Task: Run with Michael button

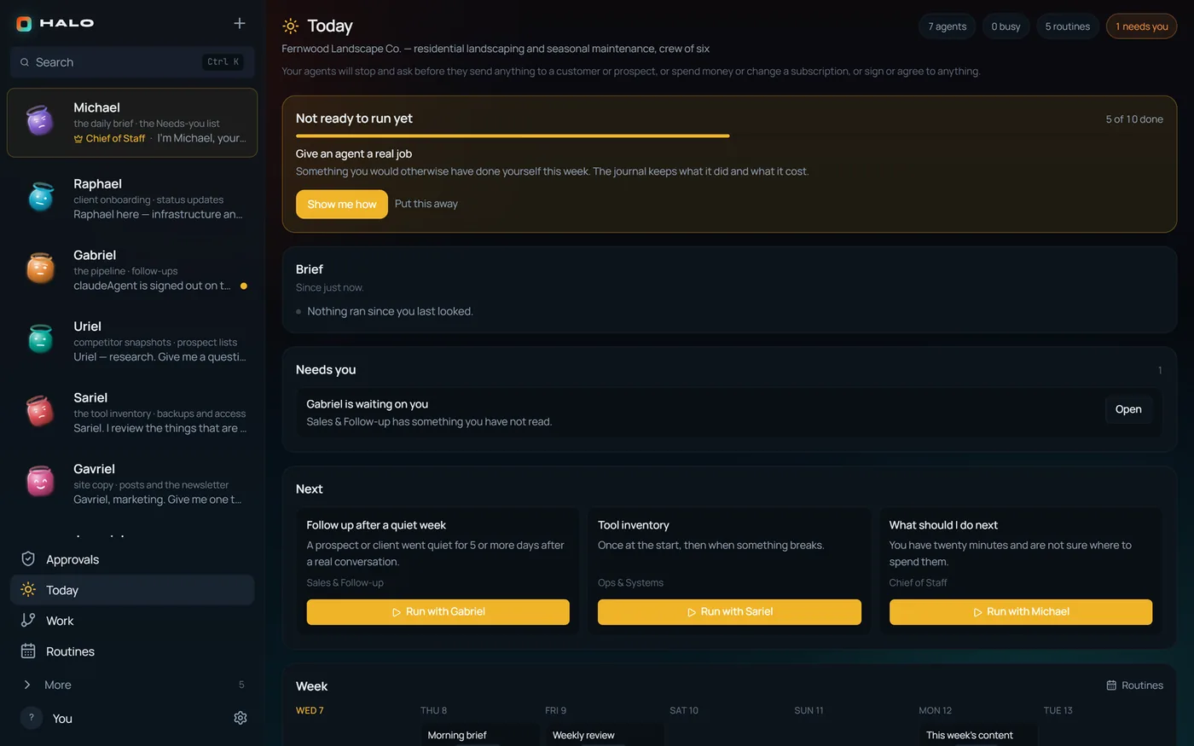Action: (1021, 612)
